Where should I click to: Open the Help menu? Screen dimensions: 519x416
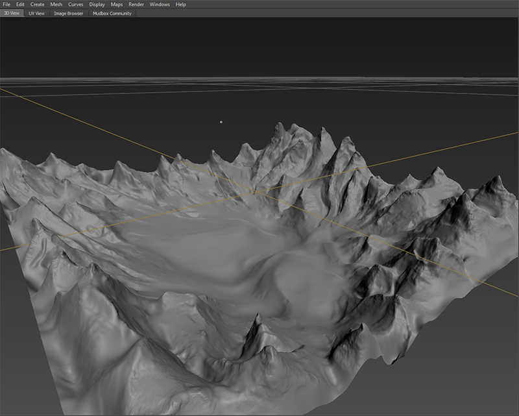(x=181, y=5)
